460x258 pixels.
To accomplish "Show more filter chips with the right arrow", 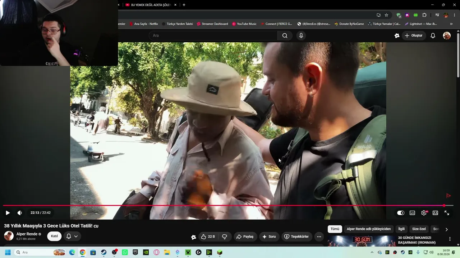I will tap(447, 229).
